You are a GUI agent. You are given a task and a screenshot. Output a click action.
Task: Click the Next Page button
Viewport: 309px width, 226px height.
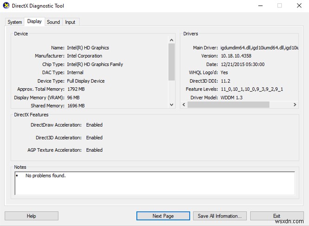point(163,216)
